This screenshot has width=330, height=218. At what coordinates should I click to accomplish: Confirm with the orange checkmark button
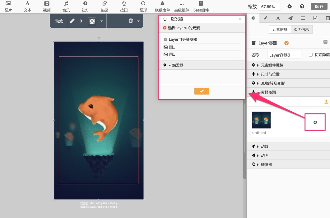[x=202, y=91]
